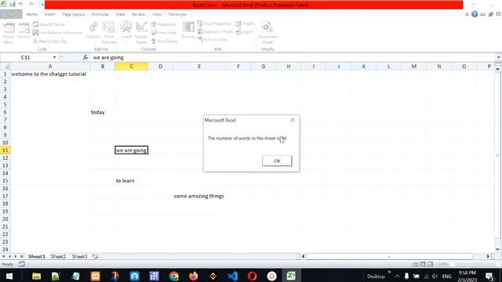Toggle Design Mode
Viewport: 502px width, 282px height.
coord(141,33)
